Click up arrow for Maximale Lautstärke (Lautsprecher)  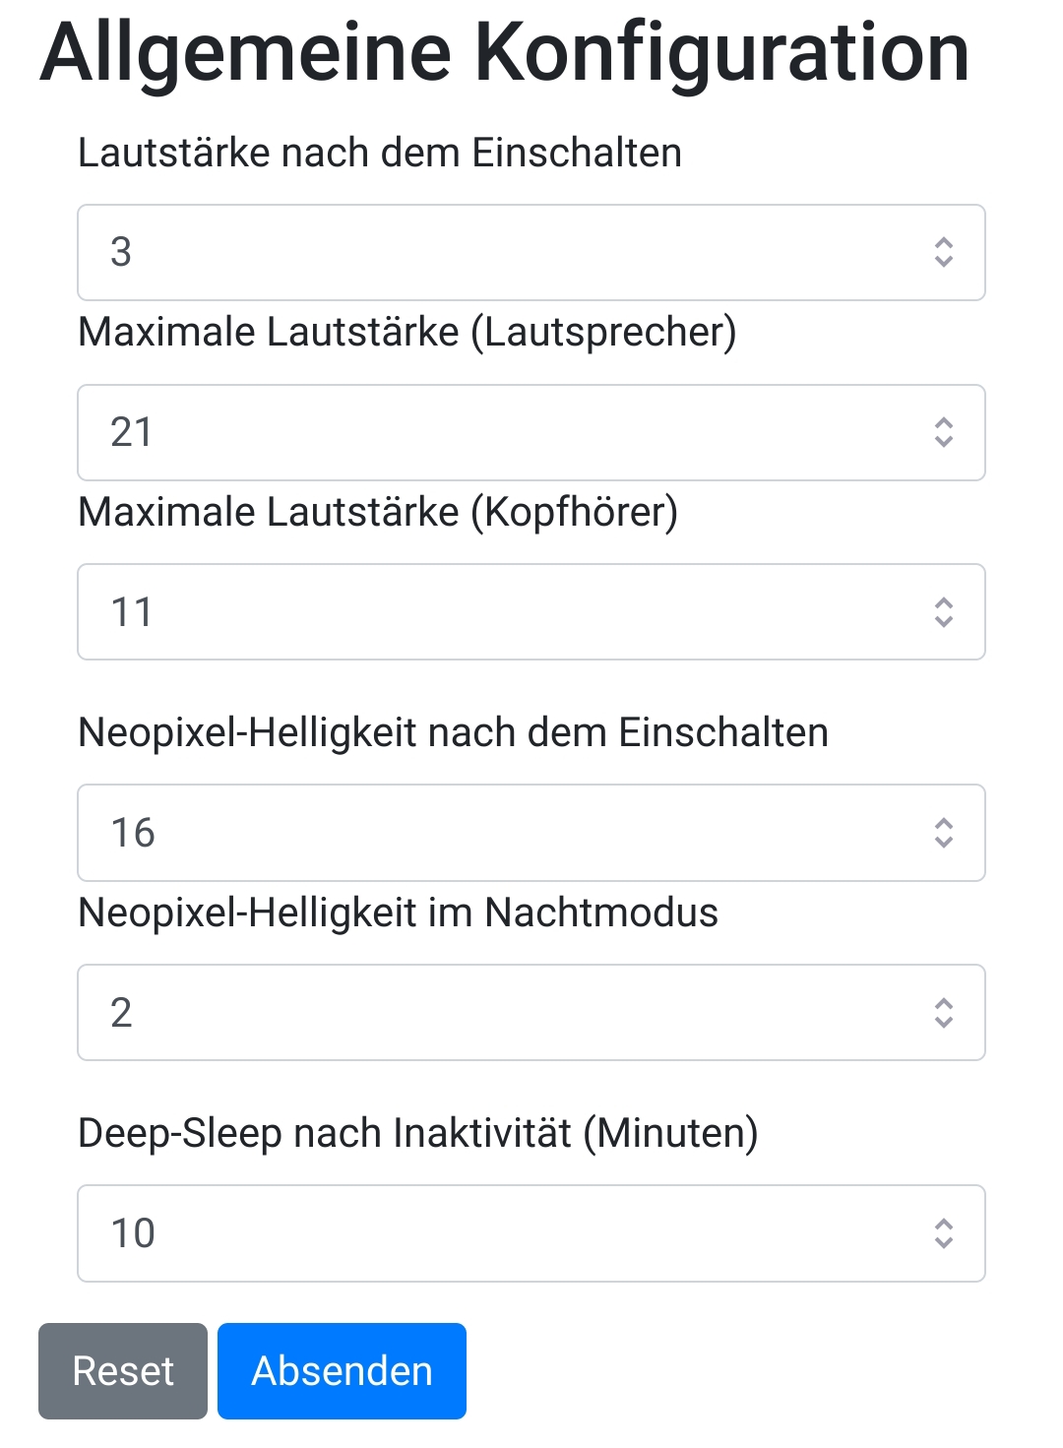pos(944,422)
